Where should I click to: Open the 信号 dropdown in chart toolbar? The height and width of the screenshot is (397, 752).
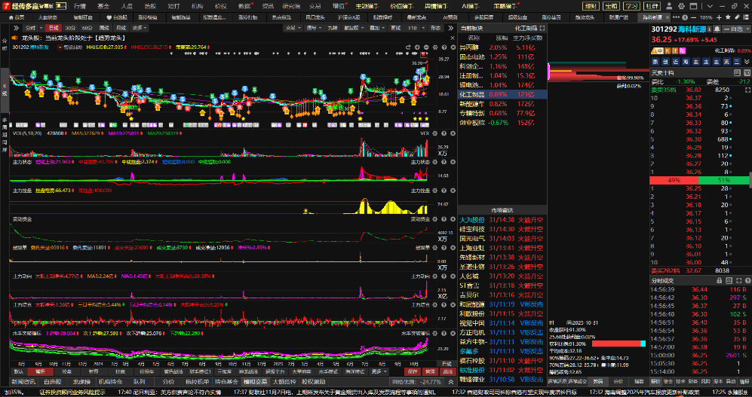click(x=312, y=28)
